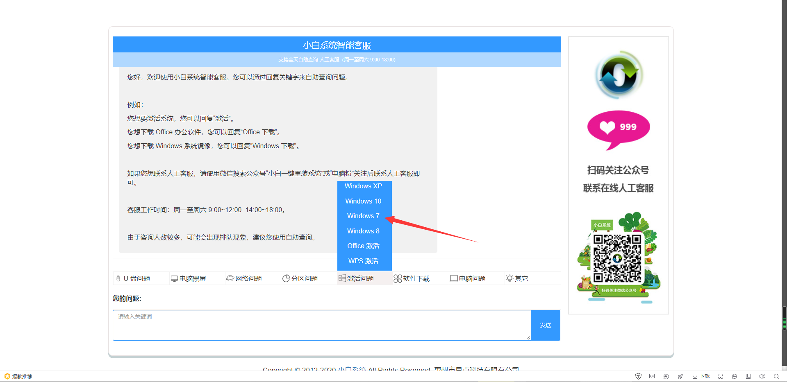This screenshot has width=787, height=382.
Task: Click the 请输入关键词 input field
Action: [x=321, y=325]
